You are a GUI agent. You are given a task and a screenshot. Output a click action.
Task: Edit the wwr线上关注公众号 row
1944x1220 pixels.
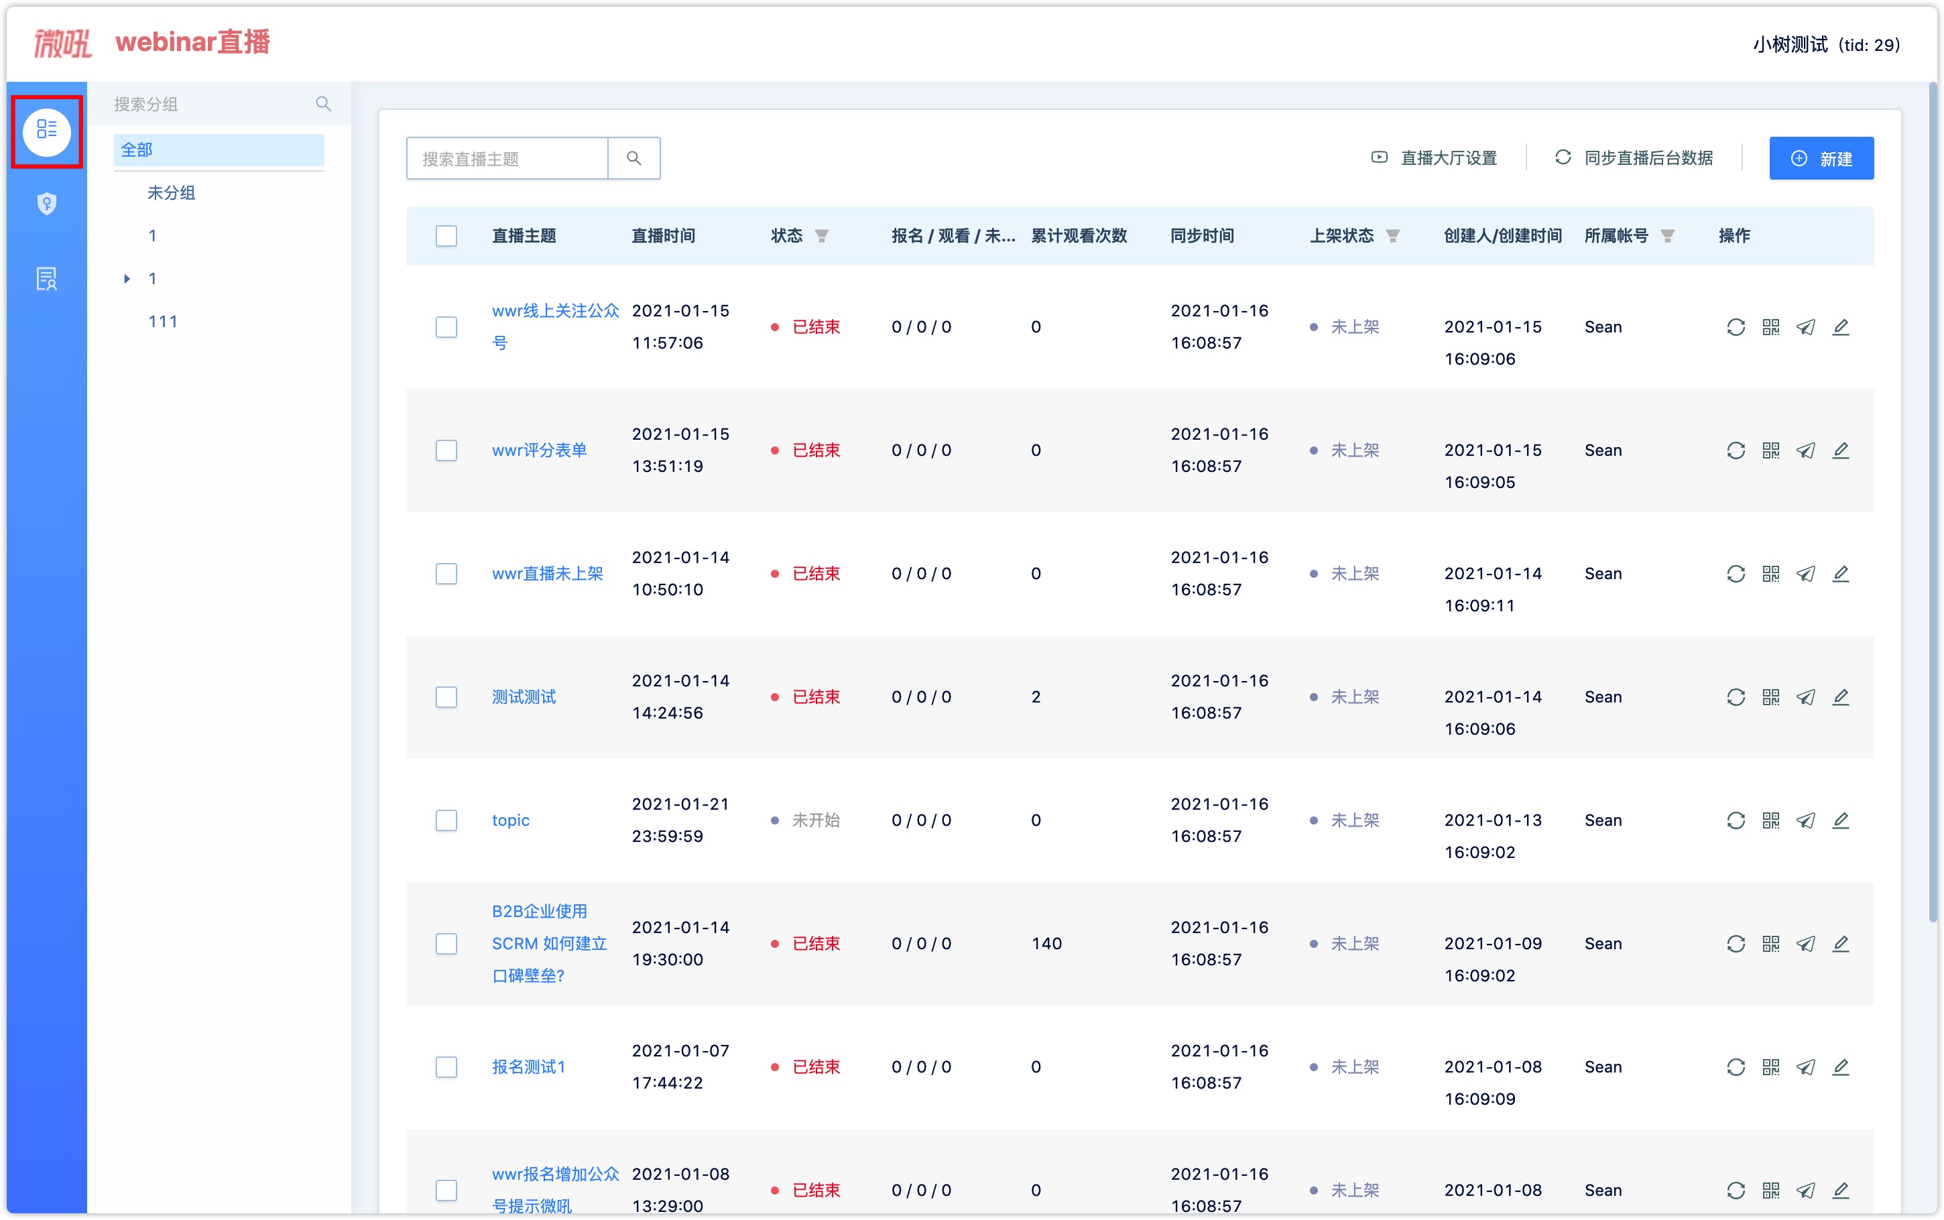point(1840,327)
